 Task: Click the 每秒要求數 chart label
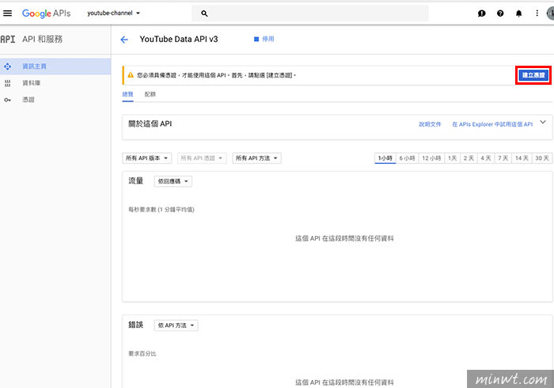(x=161, y=210)
